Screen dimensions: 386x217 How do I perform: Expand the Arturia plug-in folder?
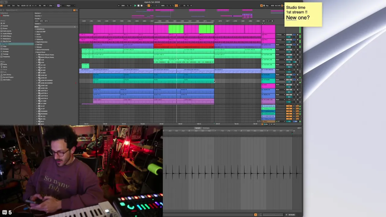coord(36,37)
